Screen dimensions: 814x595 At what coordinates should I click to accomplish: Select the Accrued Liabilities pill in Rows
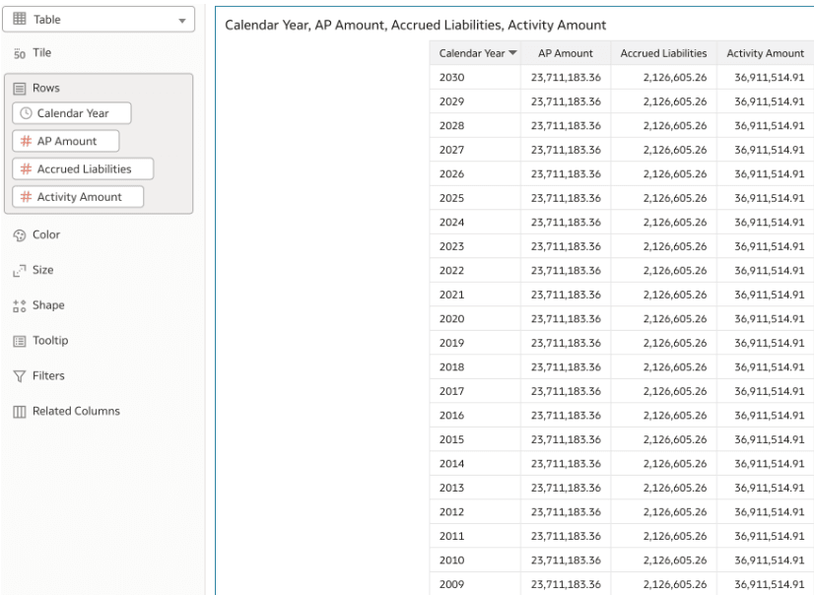click(83, 169)
